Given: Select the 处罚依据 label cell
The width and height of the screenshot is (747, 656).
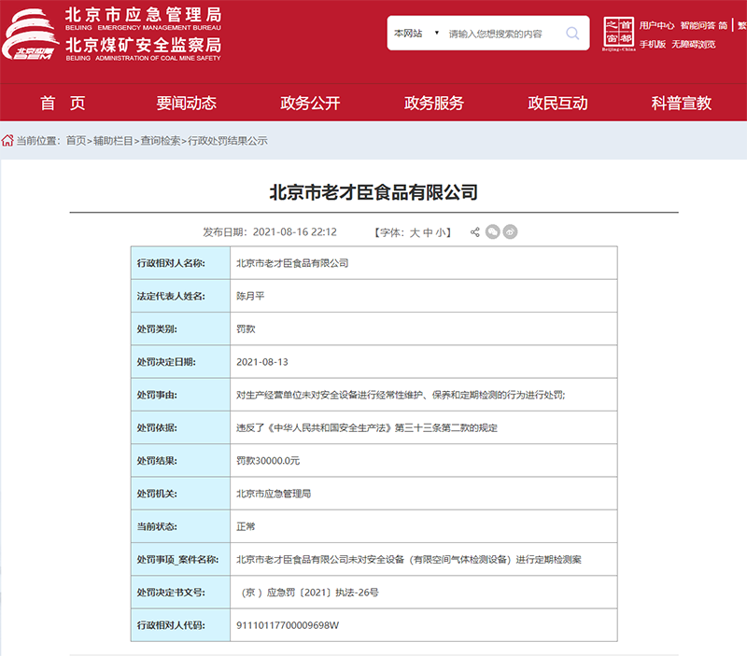Looking at the screenshot, I should [x=180, y=427].
